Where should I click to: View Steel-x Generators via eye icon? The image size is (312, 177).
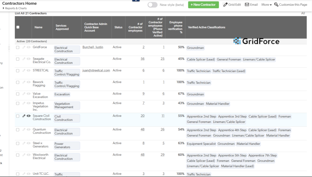(x=28, y=143)
